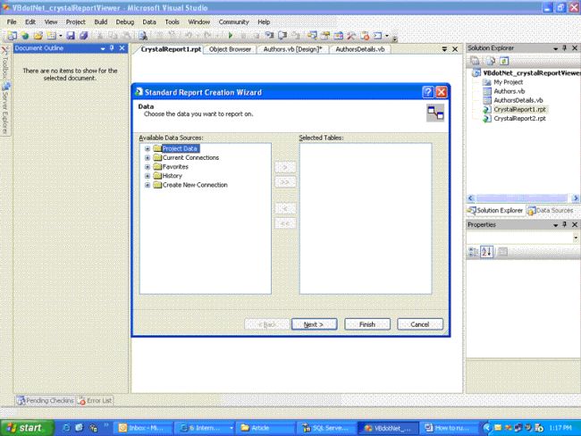581x436 pixels.
Task: Start debugging with the green play icon
Action: tap(231, 36)
